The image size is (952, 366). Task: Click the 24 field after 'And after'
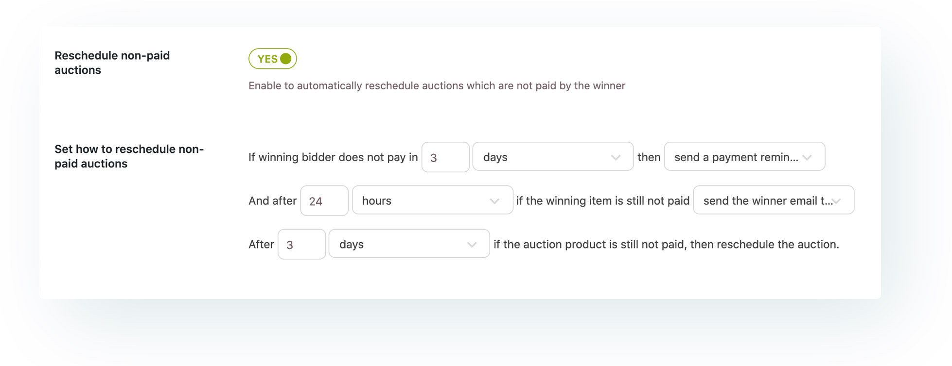[x=324, y=200]
